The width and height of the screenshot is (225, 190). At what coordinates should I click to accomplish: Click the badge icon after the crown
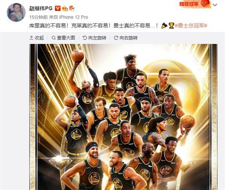(72, 9)
